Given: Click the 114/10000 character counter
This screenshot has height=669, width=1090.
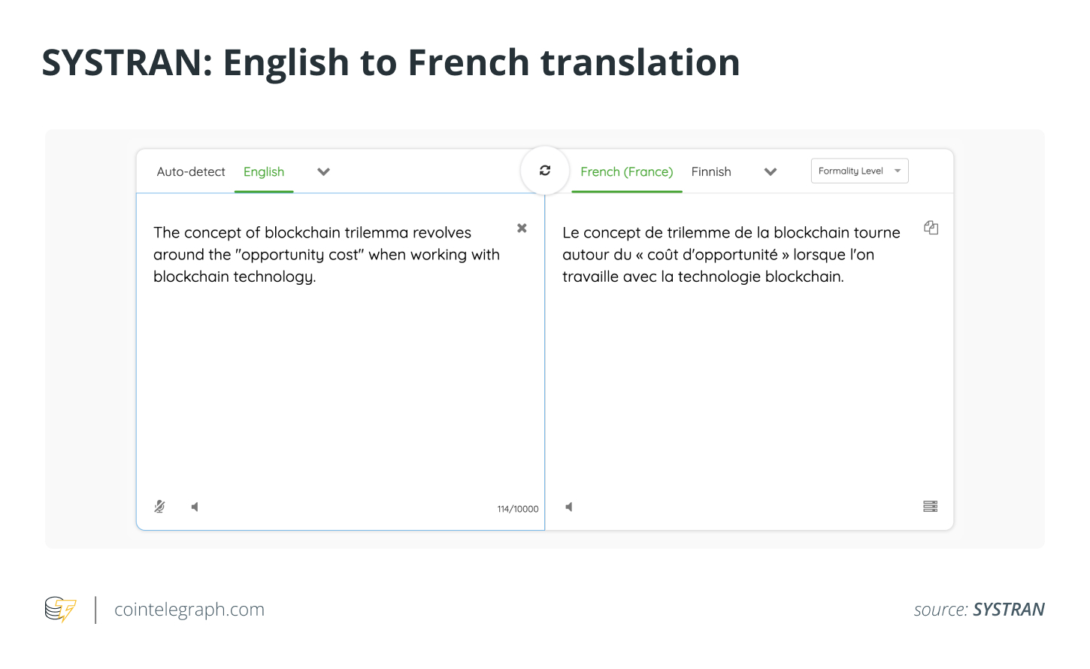Looking at the screenshot, I should tap(518, 509).
